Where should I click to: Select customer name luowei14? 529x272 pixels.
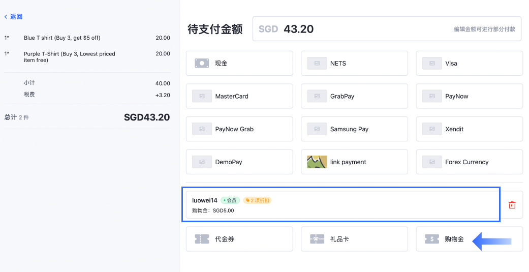[205, 200]
